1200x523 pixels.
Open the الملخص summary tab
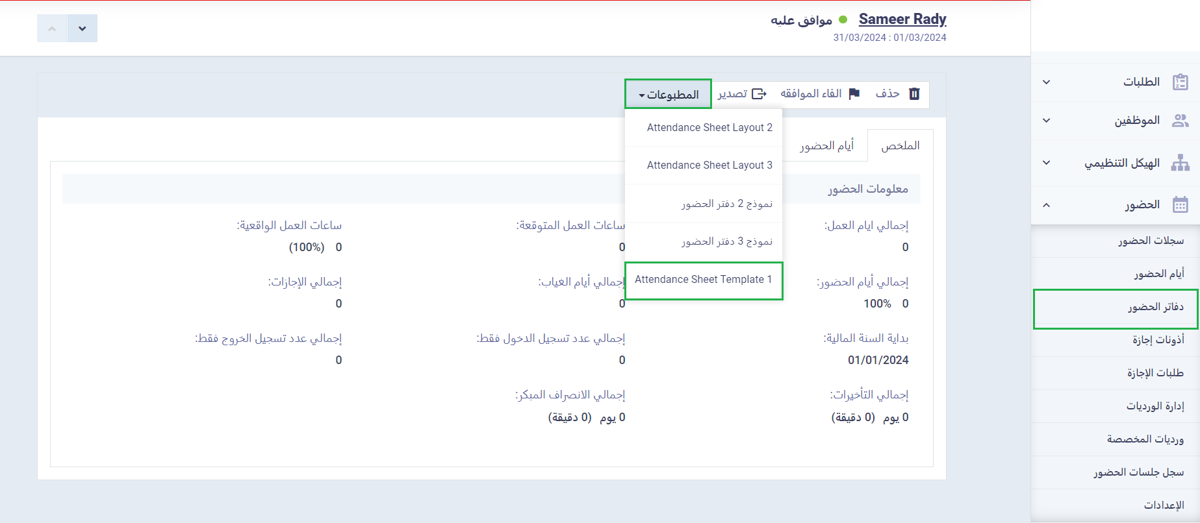pos(900,146)
